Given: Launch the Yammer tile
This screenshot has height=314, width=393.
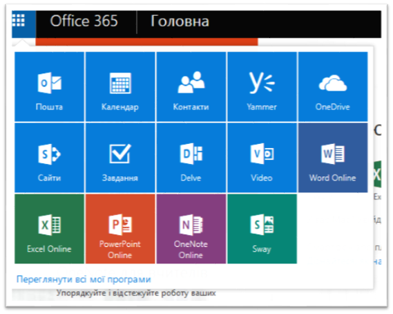Looking at the screenshot, I should tap(262, 87).
